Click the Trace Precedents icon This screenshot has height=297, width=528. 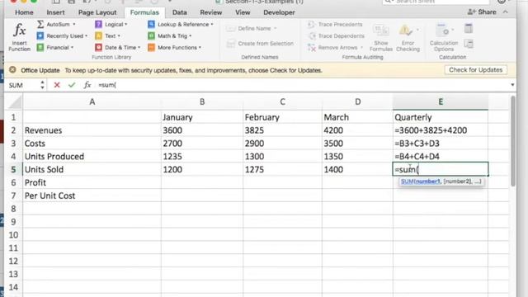click(x=311, y=24)
